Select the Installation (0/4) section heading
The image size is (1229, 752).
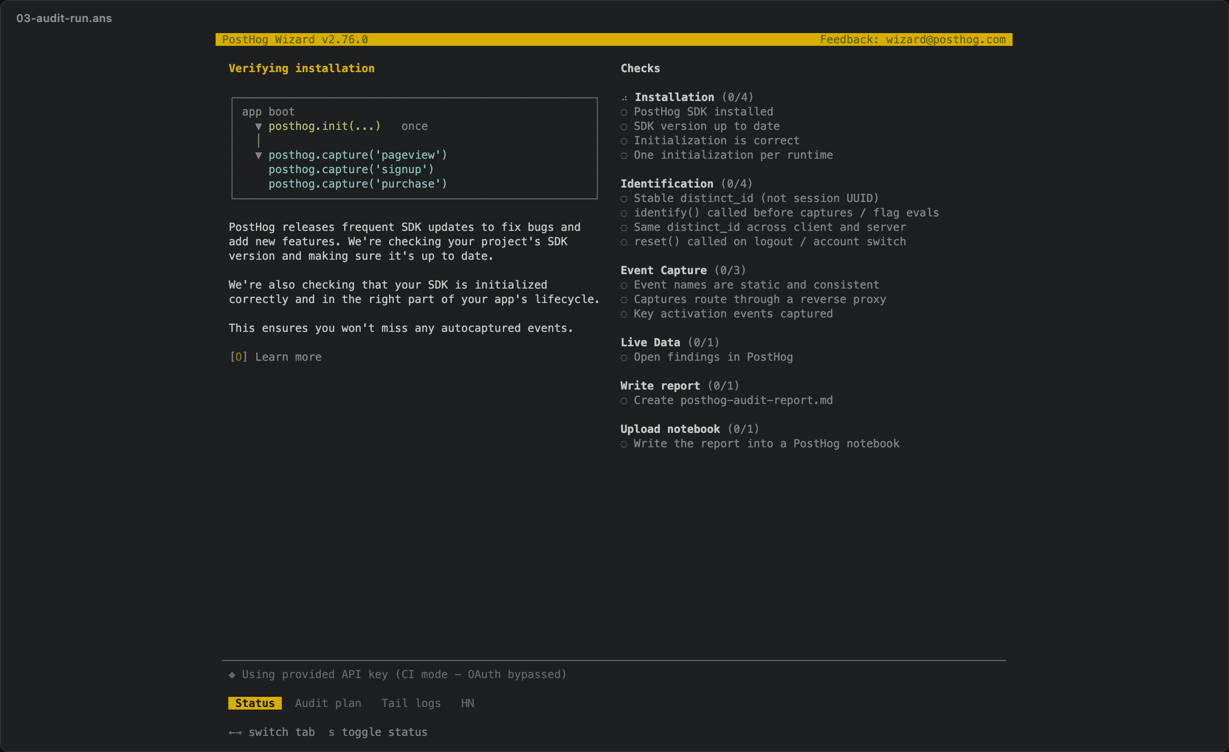(694, 97)
